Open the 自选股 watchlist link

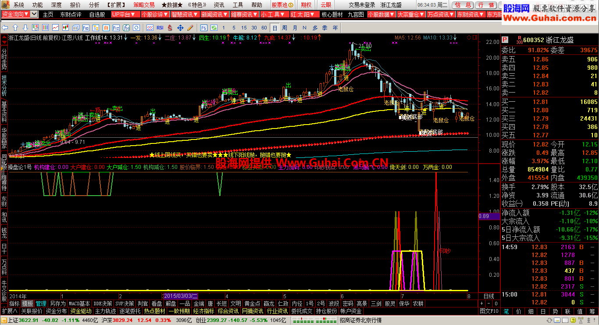97,14
